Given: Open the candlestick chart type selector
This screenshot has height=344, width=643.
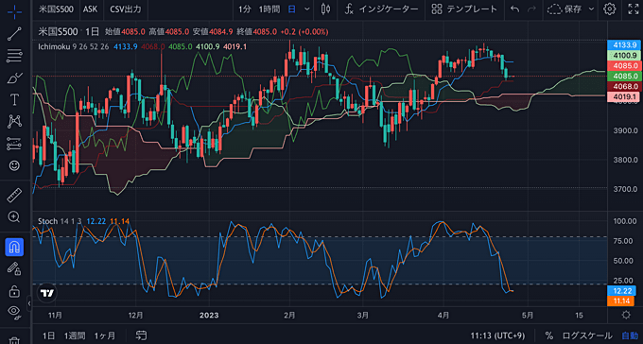Looking at the screenshot, I should tap(326, 9).
